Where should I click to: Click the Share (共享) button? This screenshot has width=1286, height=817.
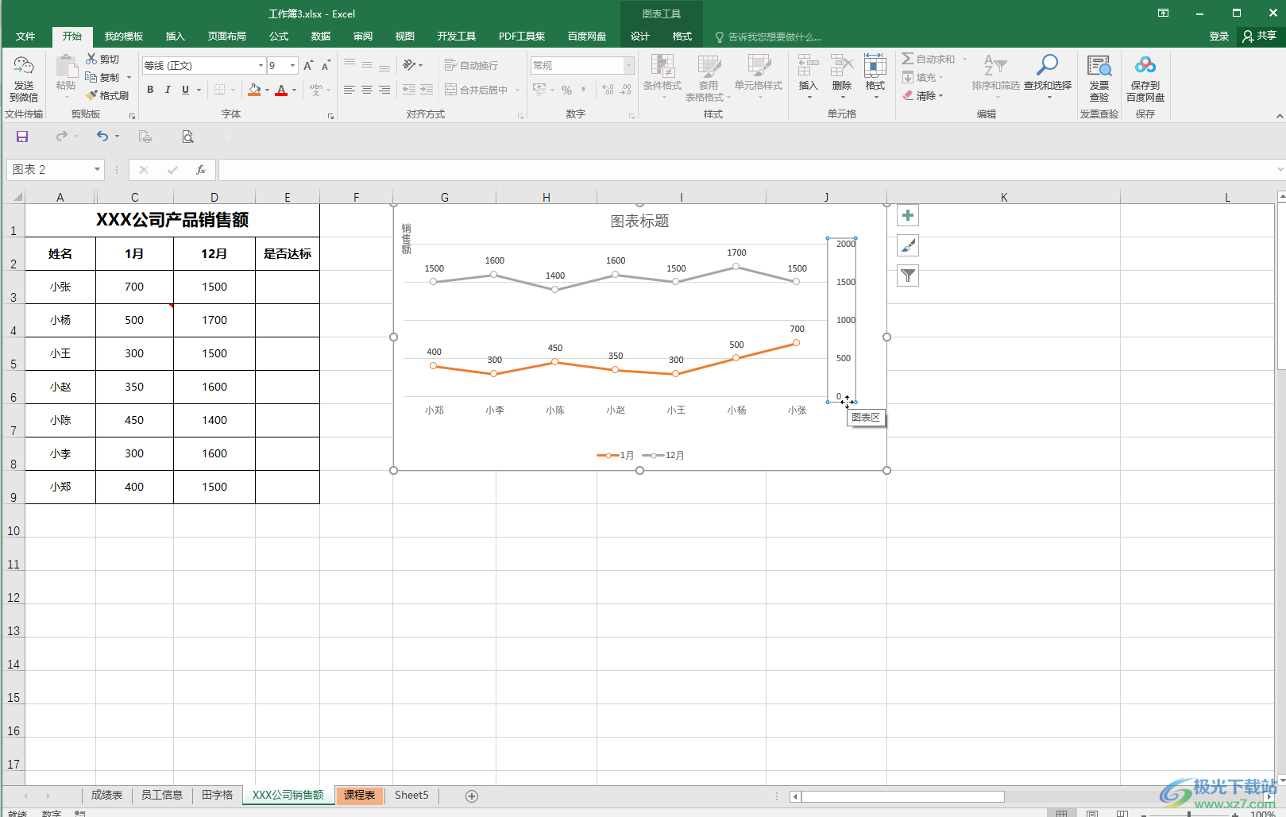(x=1260, y=36)
